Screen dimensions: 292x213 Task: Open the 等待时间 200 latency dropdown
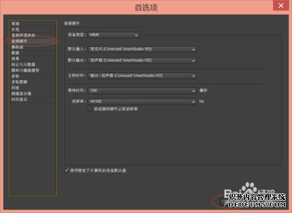pyautogui.click(x=142, y=90)
